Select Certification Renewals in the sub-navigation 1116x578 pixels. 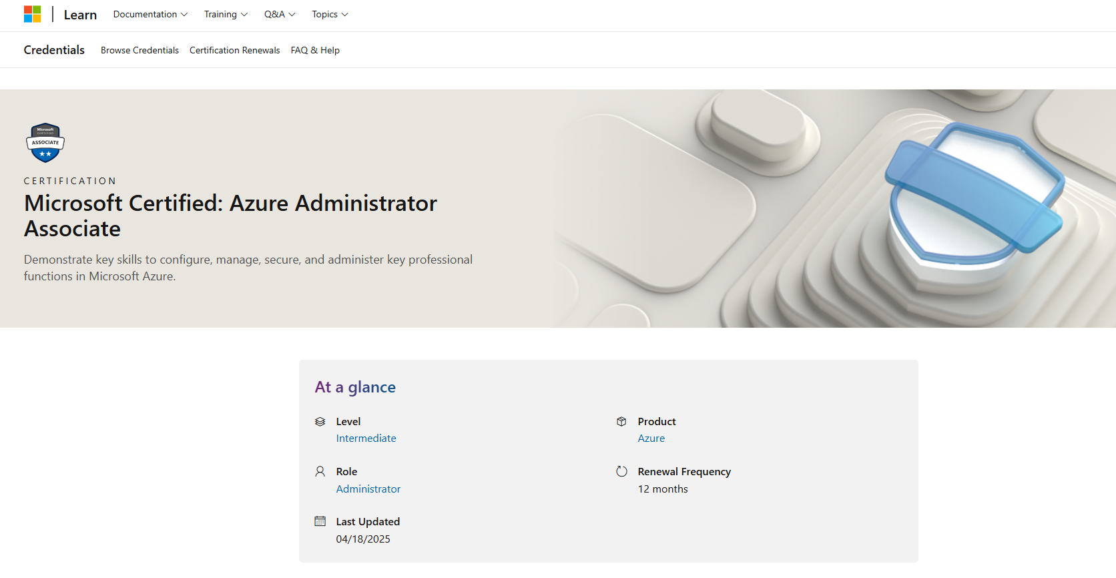(x=234, y=50)
